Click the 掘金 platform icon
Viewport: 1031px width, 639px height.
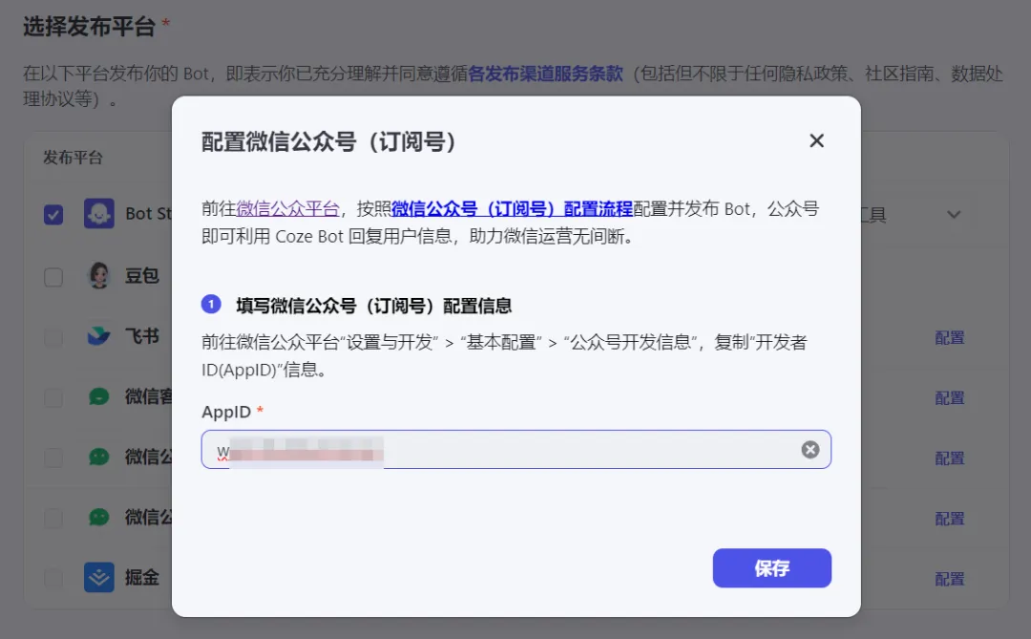[99, 577]
